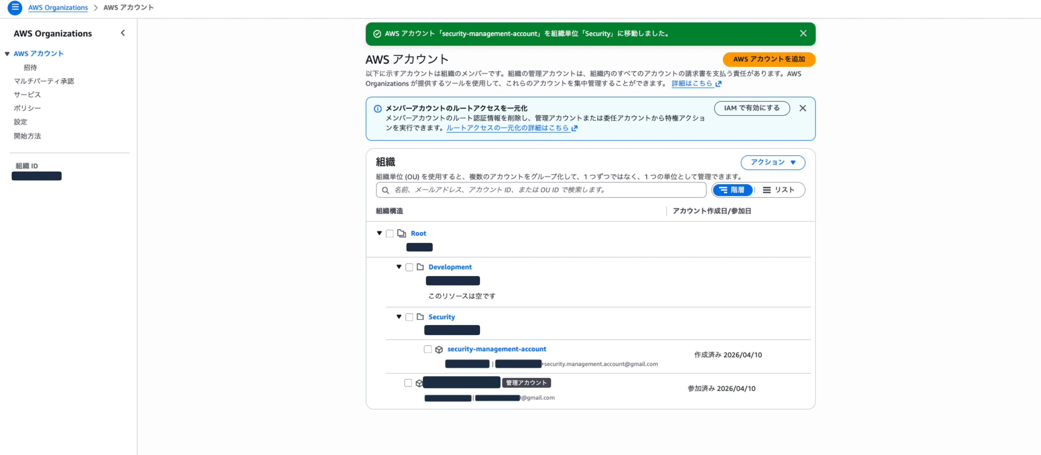This screenshot has width=1041, height=455.
Task: Select the security-management-account checkbox
Action: tap(428, 349)
